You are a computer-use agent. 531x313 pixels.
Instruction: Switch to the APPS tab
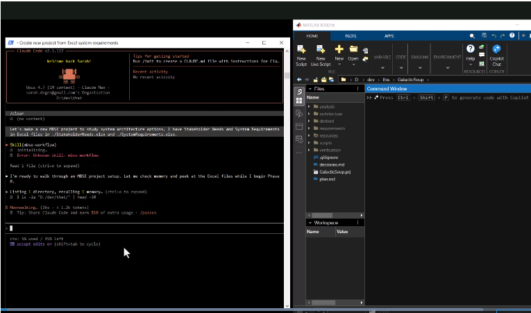pyautogui.click(x=389, y=36)
